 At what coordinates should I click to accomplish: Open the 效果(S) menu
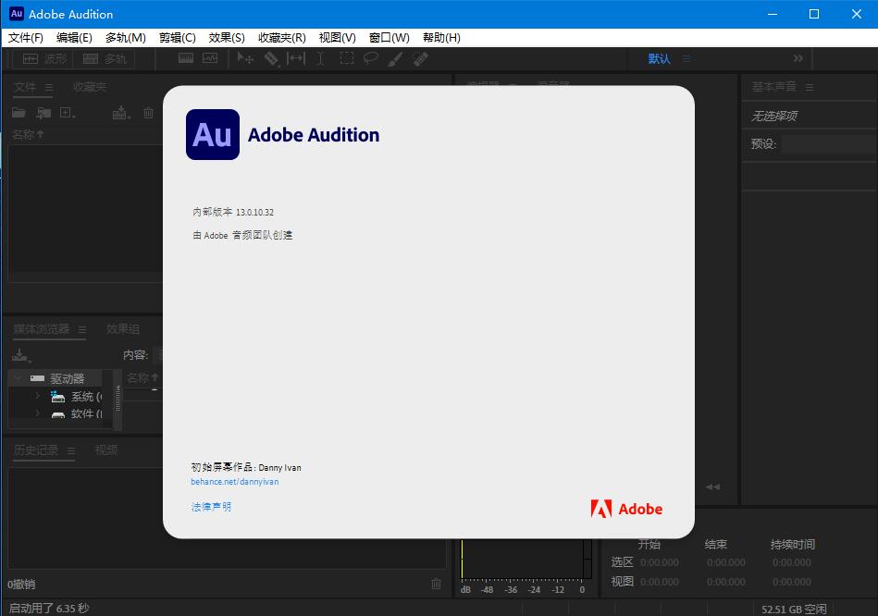[227, 38]
